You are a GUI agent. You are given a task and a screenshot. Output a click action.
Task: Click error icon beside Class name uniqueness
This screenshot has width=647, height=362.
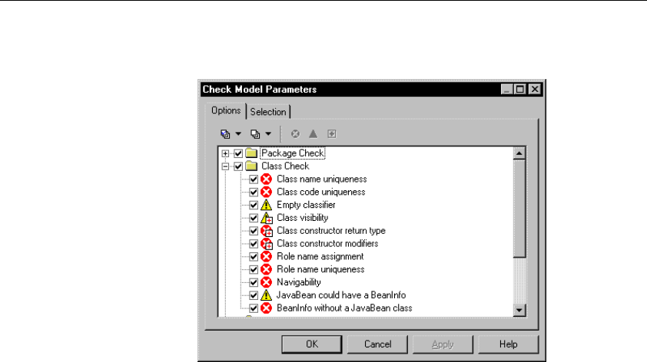tap(267, 179)
